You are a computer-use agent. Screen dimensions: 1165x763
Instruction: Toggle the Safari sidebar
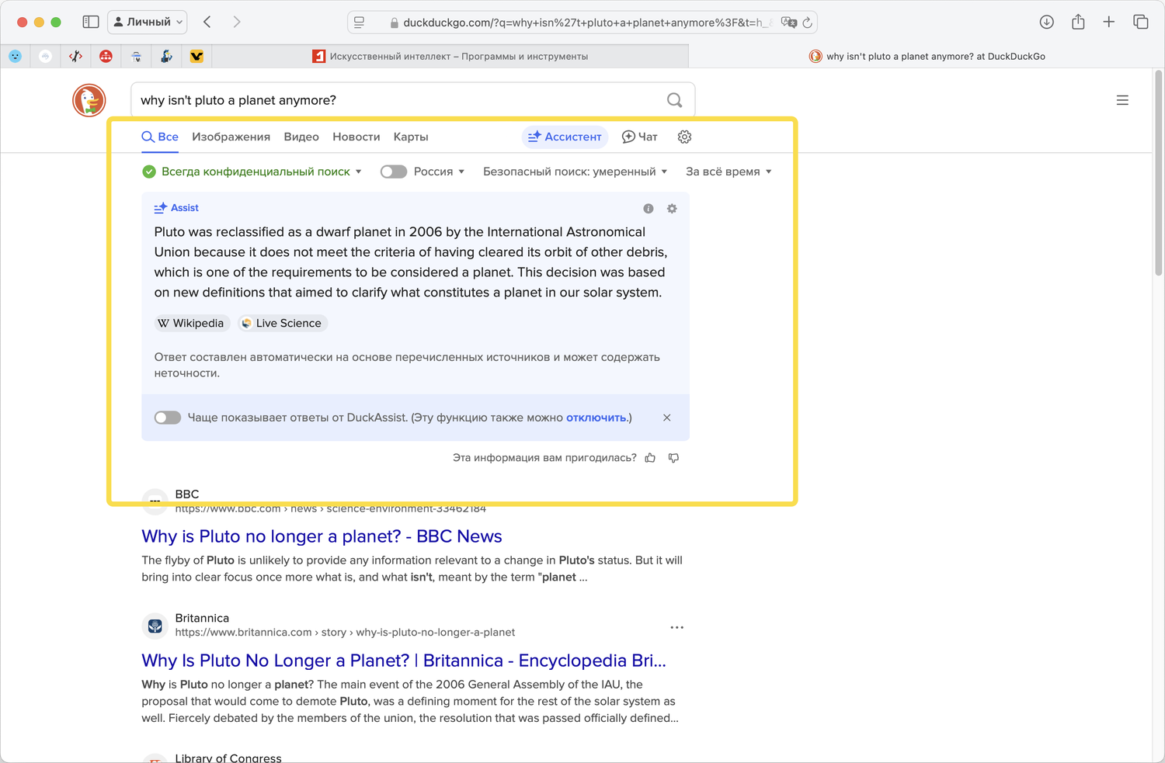[x=91, y=22]
